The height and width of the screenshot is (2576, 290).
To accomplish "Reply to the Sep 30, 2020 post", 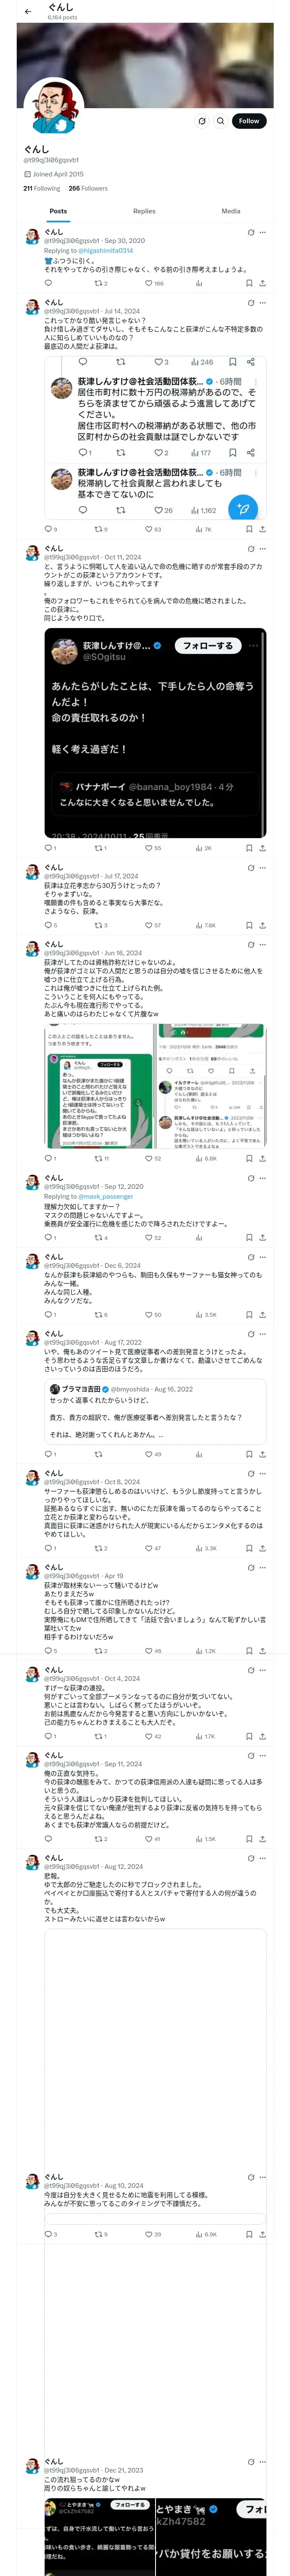I will pyautogui.click(x=48, y=283).
